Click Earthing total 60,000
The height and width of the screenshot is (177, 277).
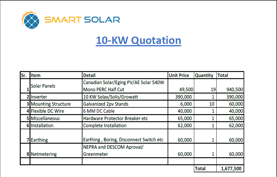pyautogui.click(x=236, y=140)
